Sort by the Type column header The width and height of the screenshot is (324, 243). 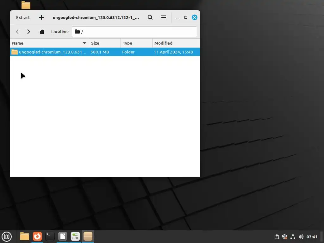pyautogui.click(x=136, y=43)
